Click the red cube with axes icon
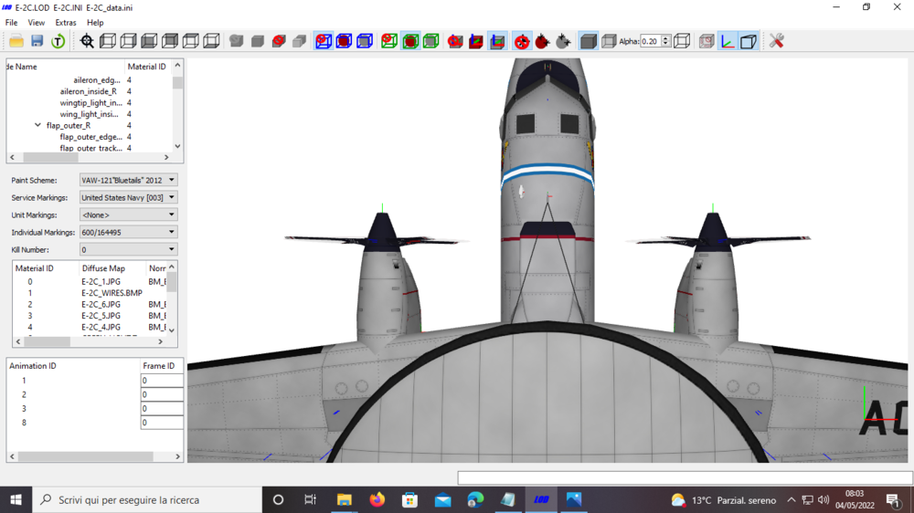The image size is (914, 513). pos(476,41)
